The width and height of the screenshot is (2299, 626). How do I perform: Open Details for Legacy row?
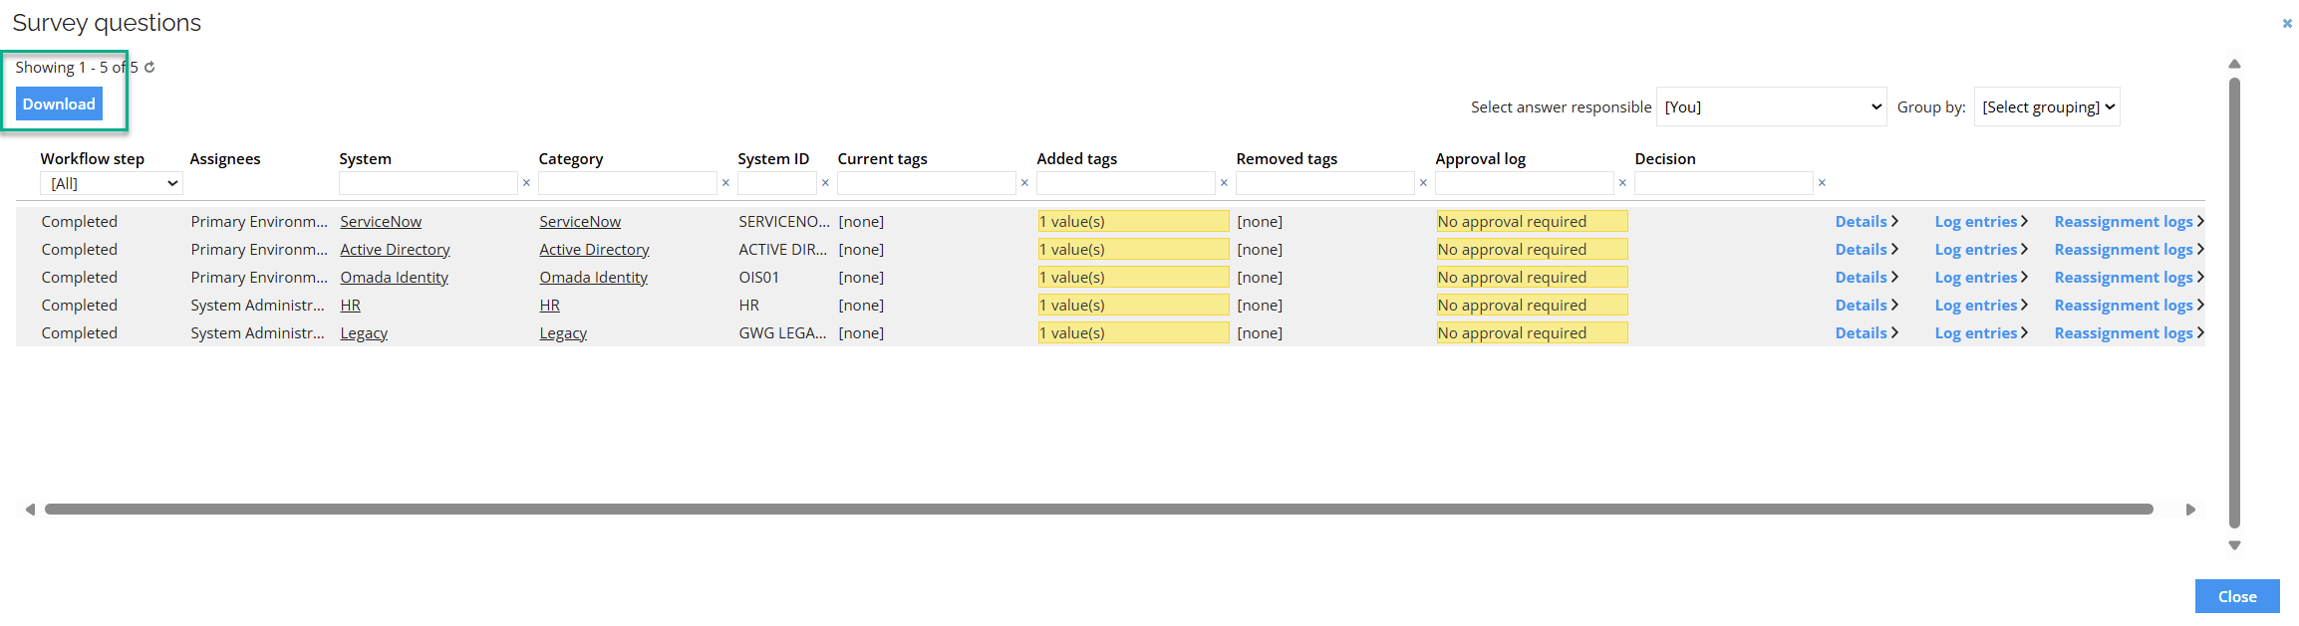(x=1867, y=332)
